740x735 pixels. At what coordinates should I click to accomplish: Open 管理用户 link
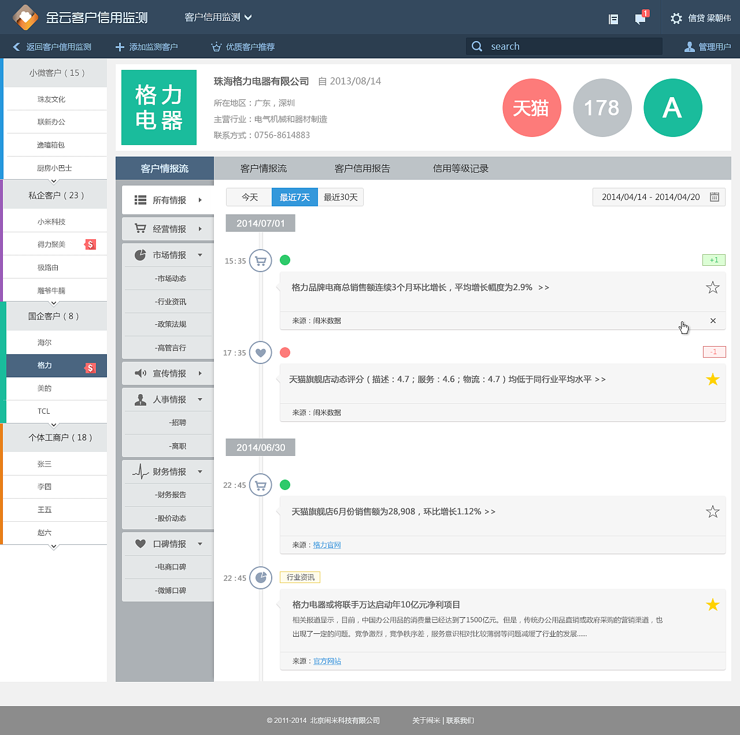tap(708, 47)
